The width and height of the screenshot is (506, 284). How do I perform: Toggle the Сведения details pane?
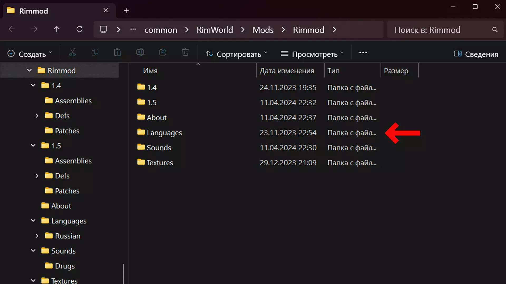476,54
